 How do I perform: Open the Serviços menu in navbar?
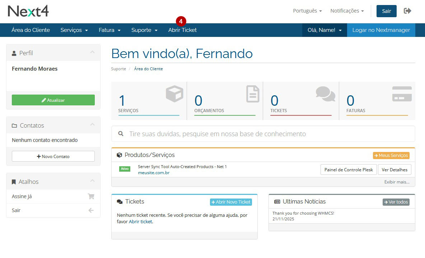[x=74, y=30]
